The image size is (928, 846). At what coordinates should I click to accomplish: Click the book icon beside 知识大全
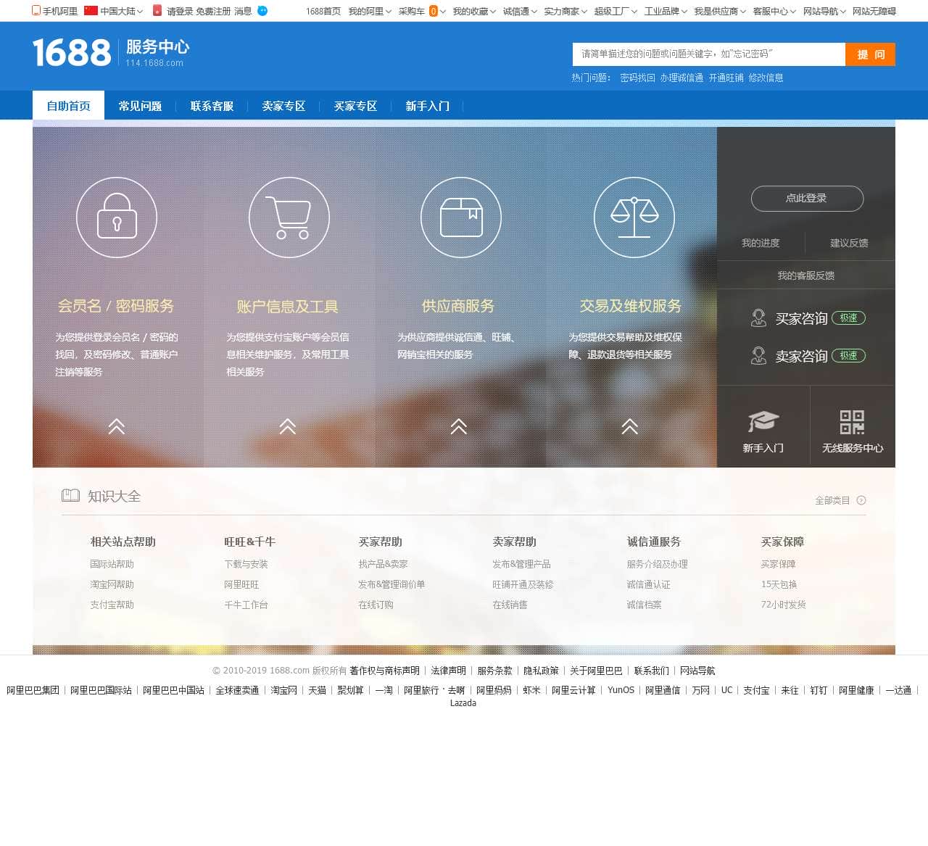(70, 496)
